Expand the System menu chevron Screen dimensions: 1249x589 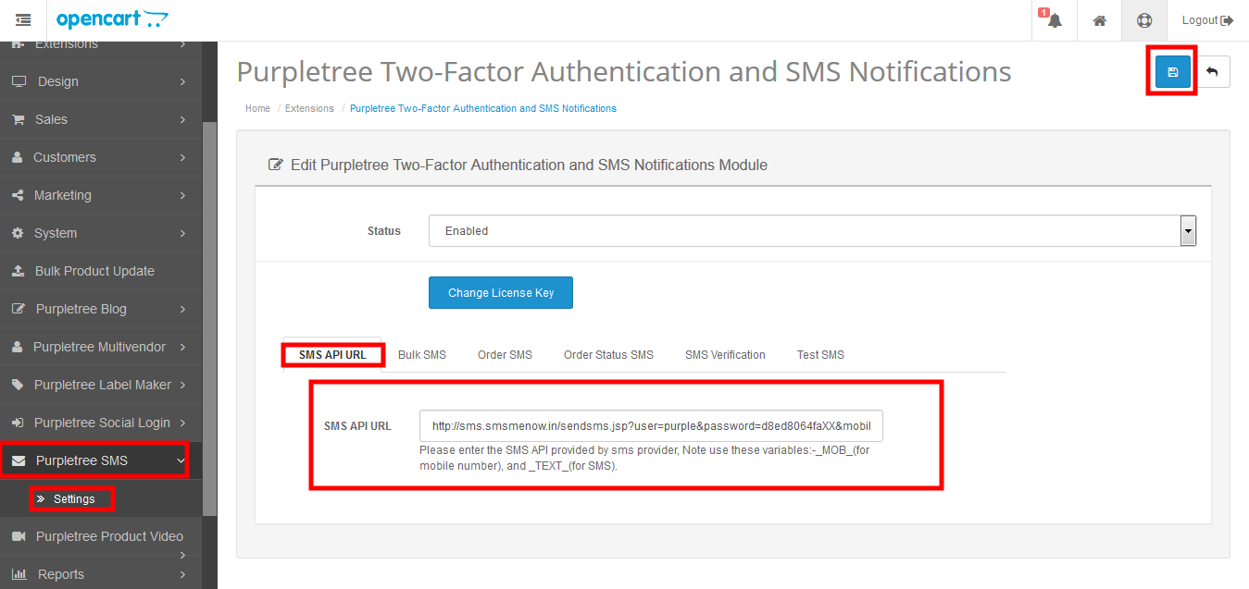click(x=183, y=233)
